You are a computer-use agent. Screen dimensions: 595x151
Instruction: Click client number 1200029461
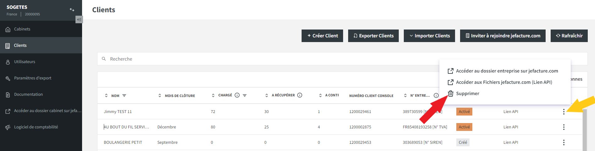[360, 111]
